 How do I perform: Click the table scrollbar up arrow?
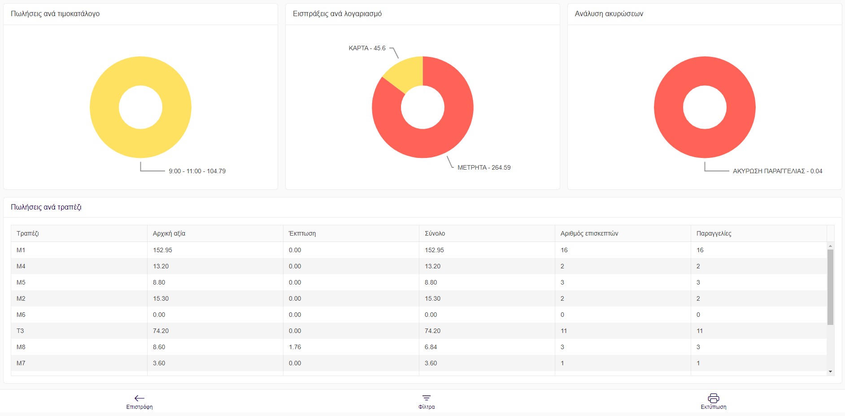(830, 246)
